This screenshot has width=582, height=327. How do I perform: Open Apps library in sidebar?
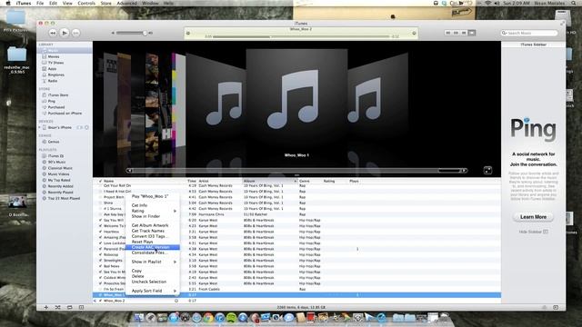pos(52,69)
